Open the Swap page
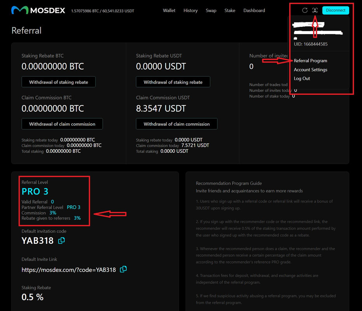The height and width of the screenshot is (311, 362). 211,10
